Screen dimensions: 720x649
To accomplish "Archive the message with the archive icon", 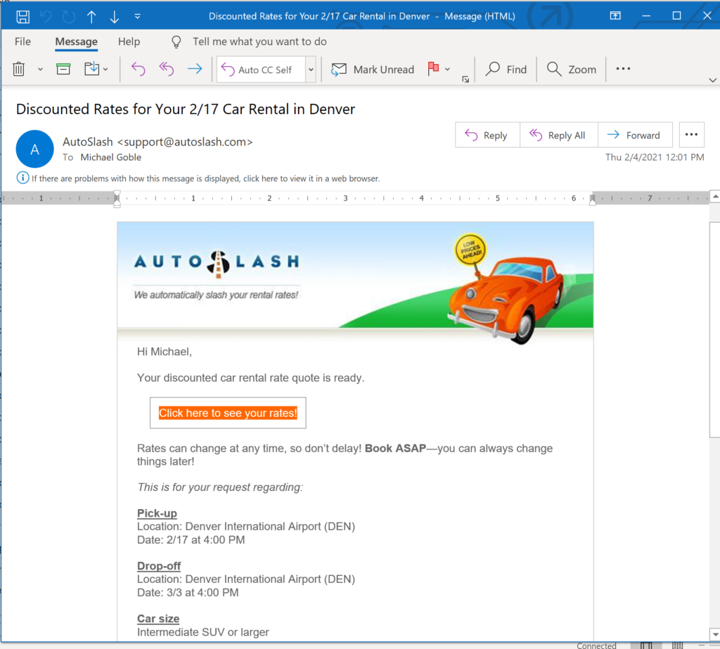I will (x=63, y=69).
